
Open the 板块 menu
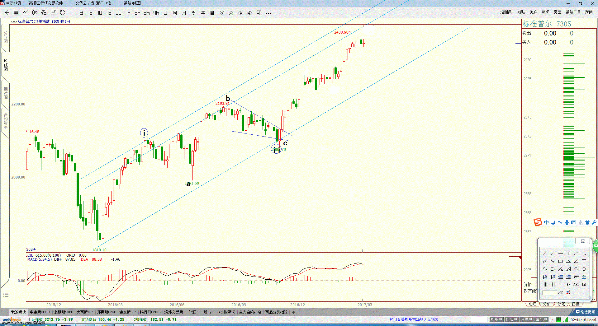pos(522,12)
